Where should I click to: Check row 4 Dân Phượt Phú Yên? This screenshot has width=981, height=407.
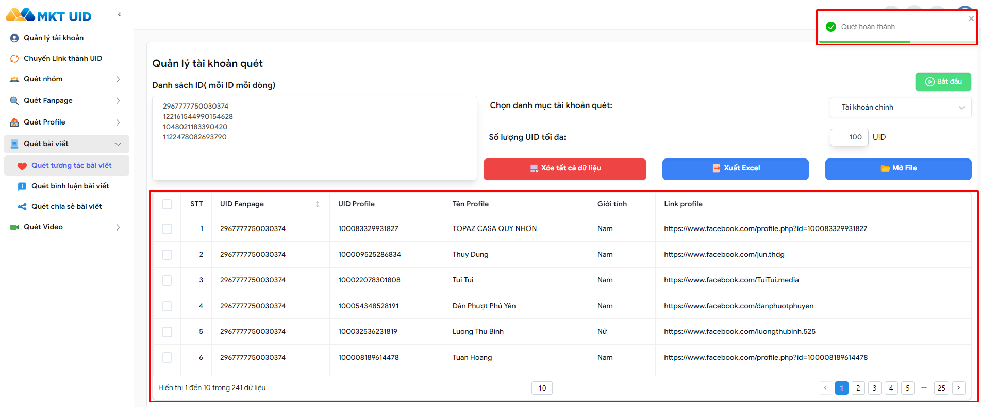pos(167,306)
